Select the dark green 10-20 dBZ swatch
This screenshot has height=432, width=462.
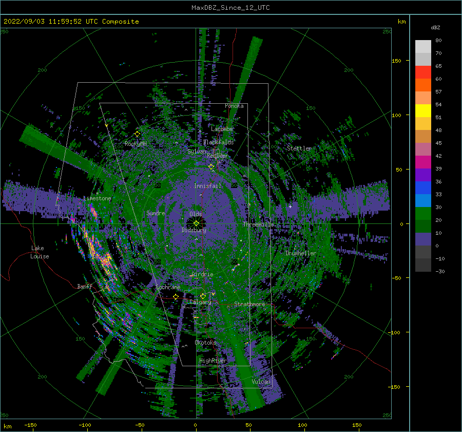pyautogui.click(x=423, y=227)
